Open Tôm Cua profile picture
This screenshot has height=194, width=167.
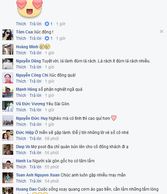point(8,35)
